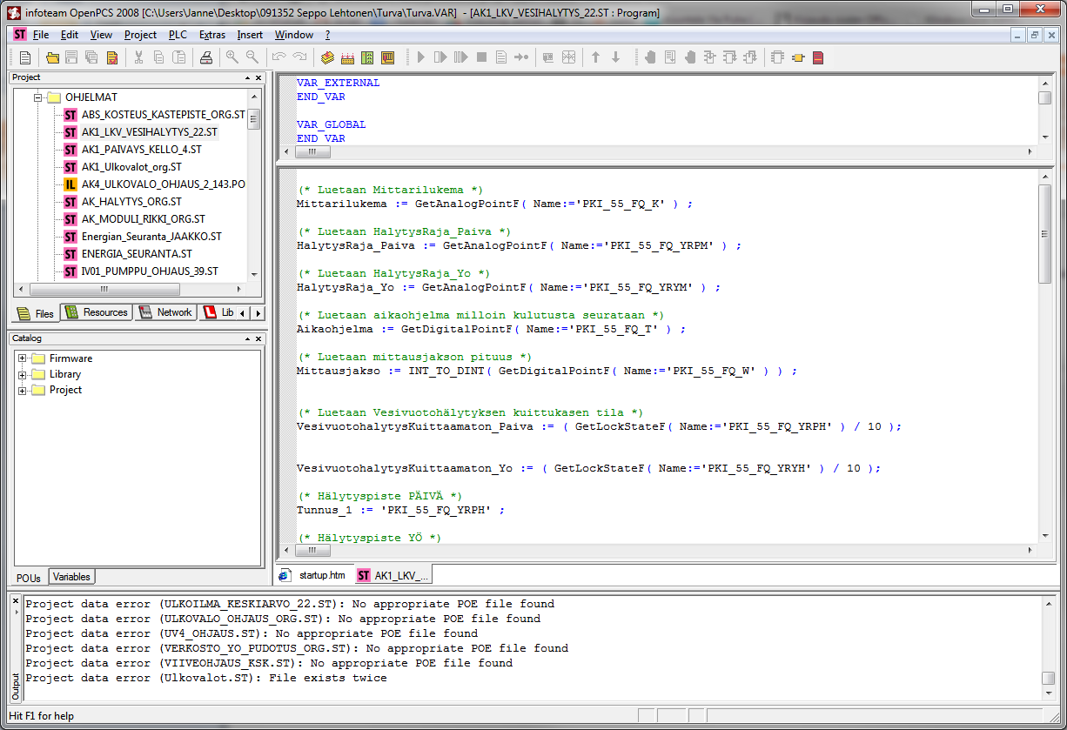Click the Print toolbar icon
Image resolution: width=1067 pixels, height=730 pixels.
pyautogui.click(x=206, y=57)
